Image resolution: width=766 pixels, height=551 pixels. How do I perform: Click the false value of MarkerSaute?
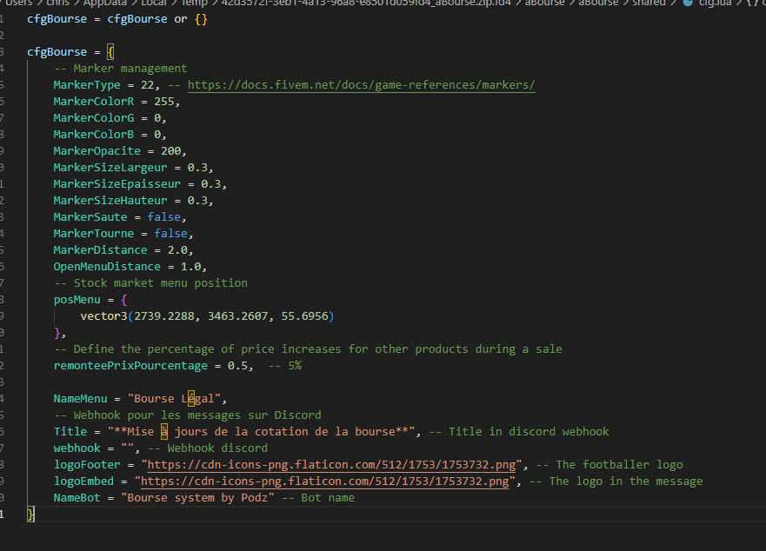point(163,217)
